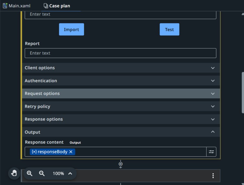This screenshot has width=244, height=185.
Task: Expand the Retry policy section
Action: tap(121, 106)
